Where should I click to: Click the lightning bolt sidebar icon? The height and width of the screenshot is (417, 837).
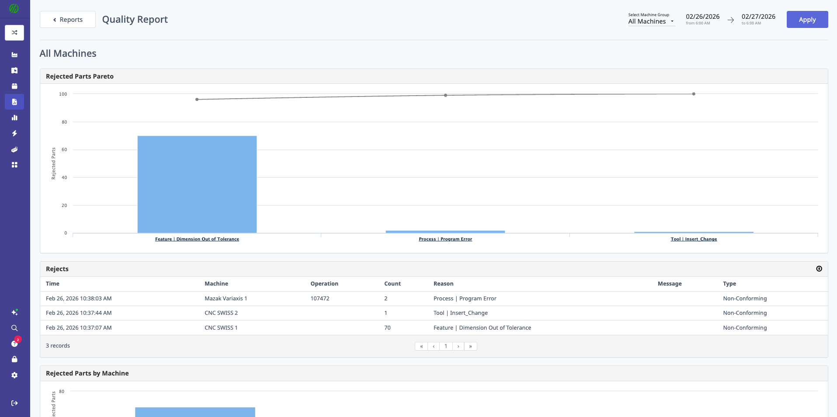click(14, 133)
